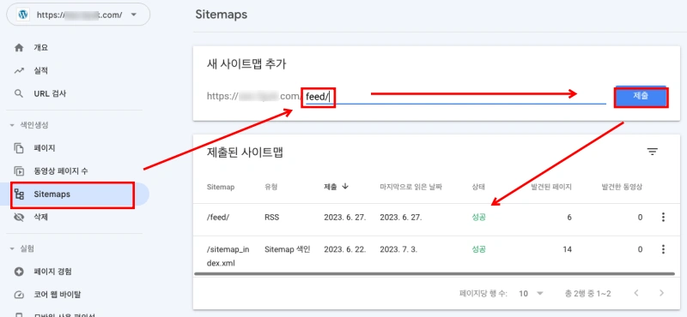This screenshot has height=317, width=687.
Task: Click the RSS type cell
Action: tap(271, 217)
